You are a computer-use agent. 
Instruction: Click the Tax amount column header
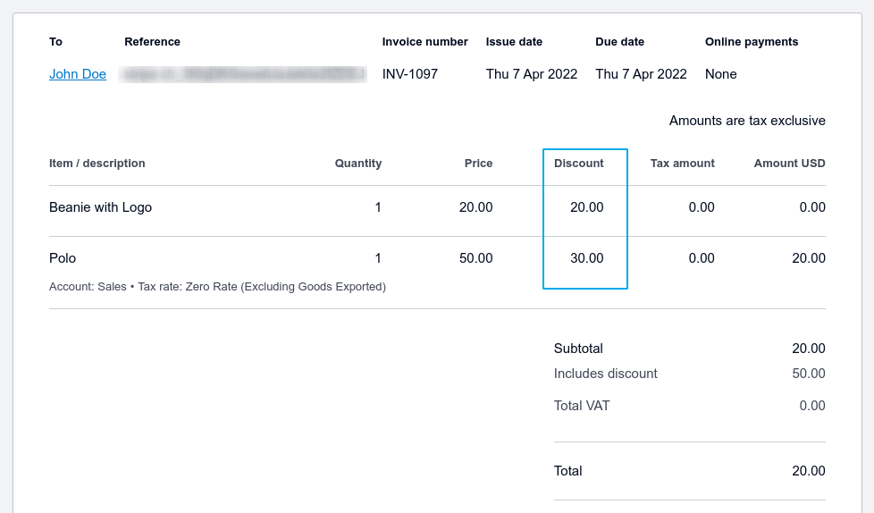683,164
